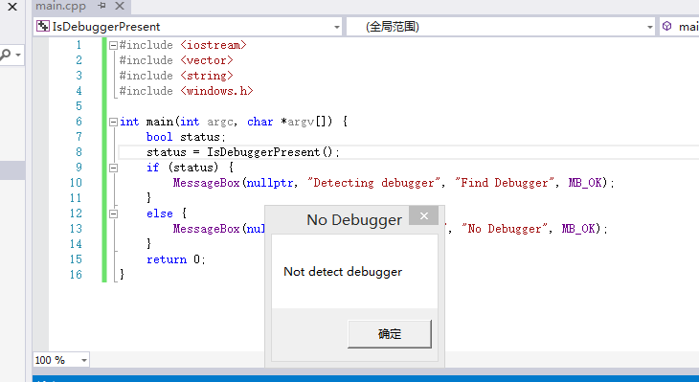699x382 pixels.
Task: Collapse the else block on line 12
Action: 113,213
